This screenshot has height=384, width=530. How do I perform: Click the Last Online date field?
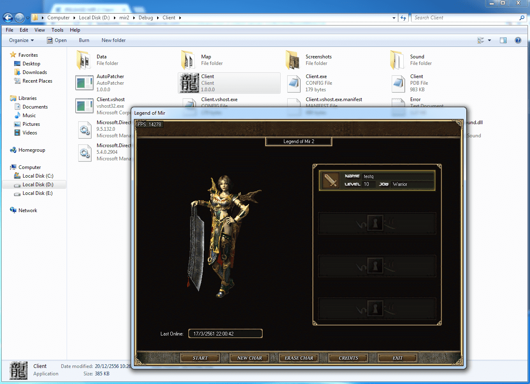point(225,334)
